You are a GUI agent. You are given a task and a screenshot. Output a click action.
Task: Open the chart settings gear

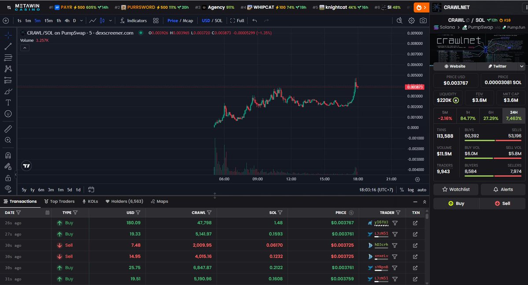coord(411,21)
